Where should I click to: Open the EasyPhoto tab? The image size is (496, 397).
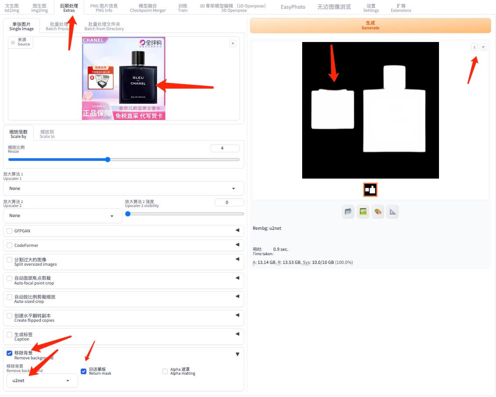point(293,7)
